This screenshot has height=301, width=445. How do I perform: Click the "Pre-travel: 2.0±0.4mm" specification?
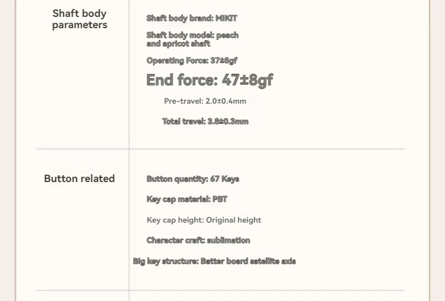205,101
